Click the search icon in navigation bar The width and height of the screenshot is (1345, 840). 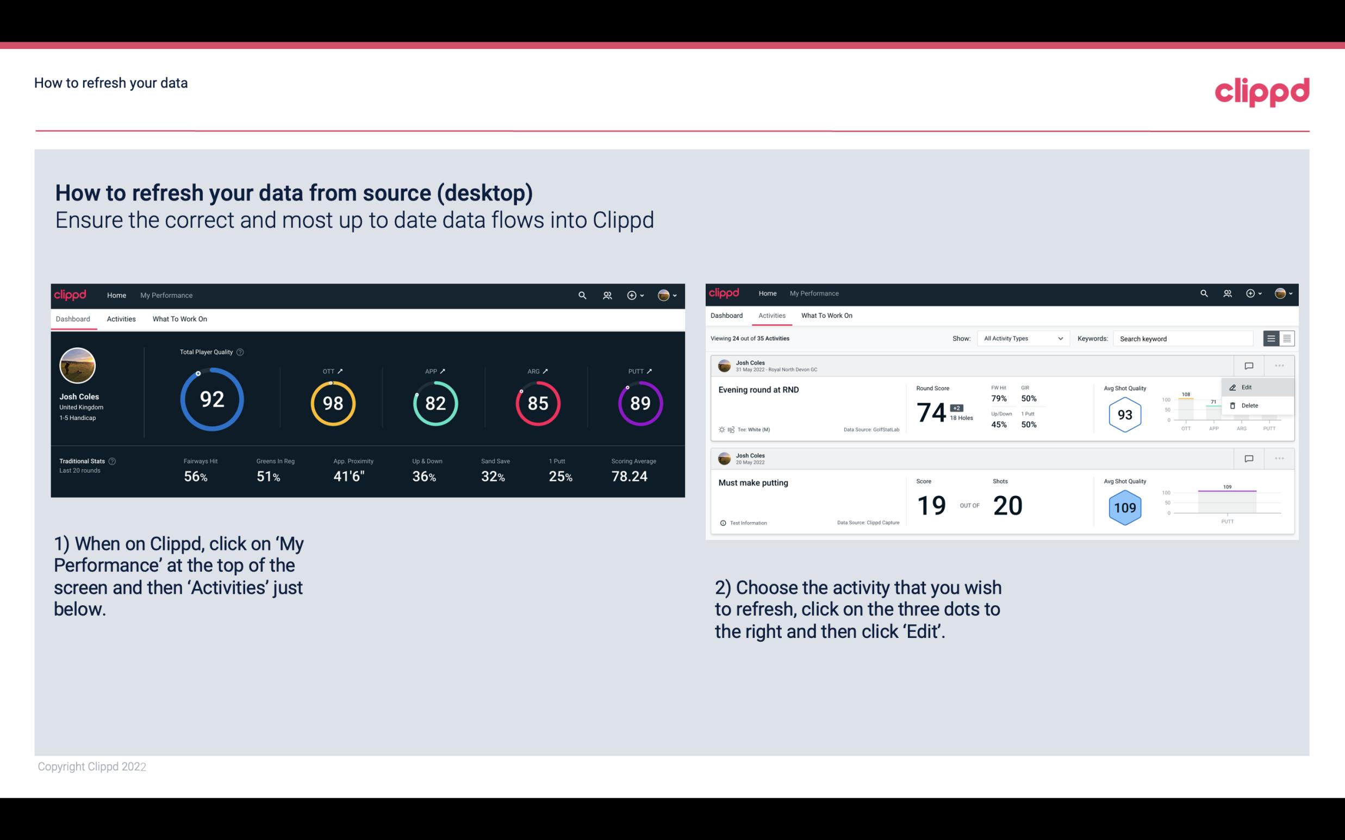click(x=581, y=295)
